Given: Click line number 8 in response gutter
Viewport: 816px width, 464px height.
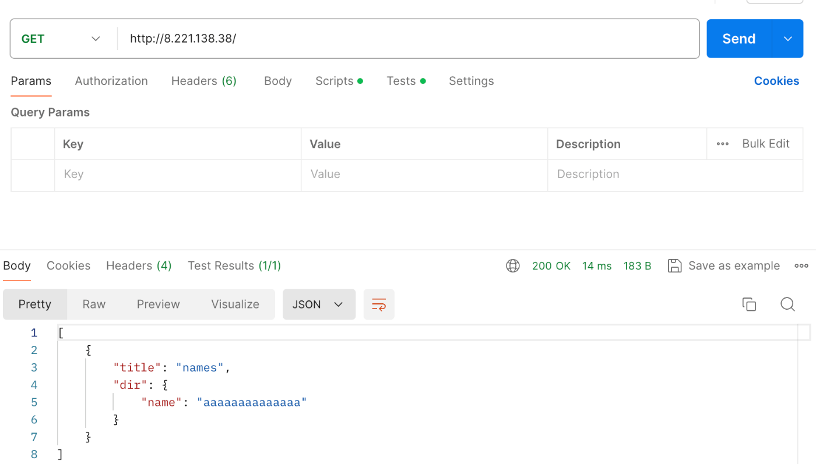Looking at the screenshot, I should (34, 455).
